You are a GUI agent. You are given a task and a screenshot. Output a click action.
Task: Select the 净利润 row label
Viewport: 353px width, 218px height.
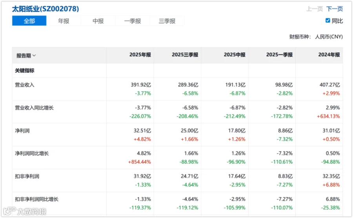pos(22,131)
